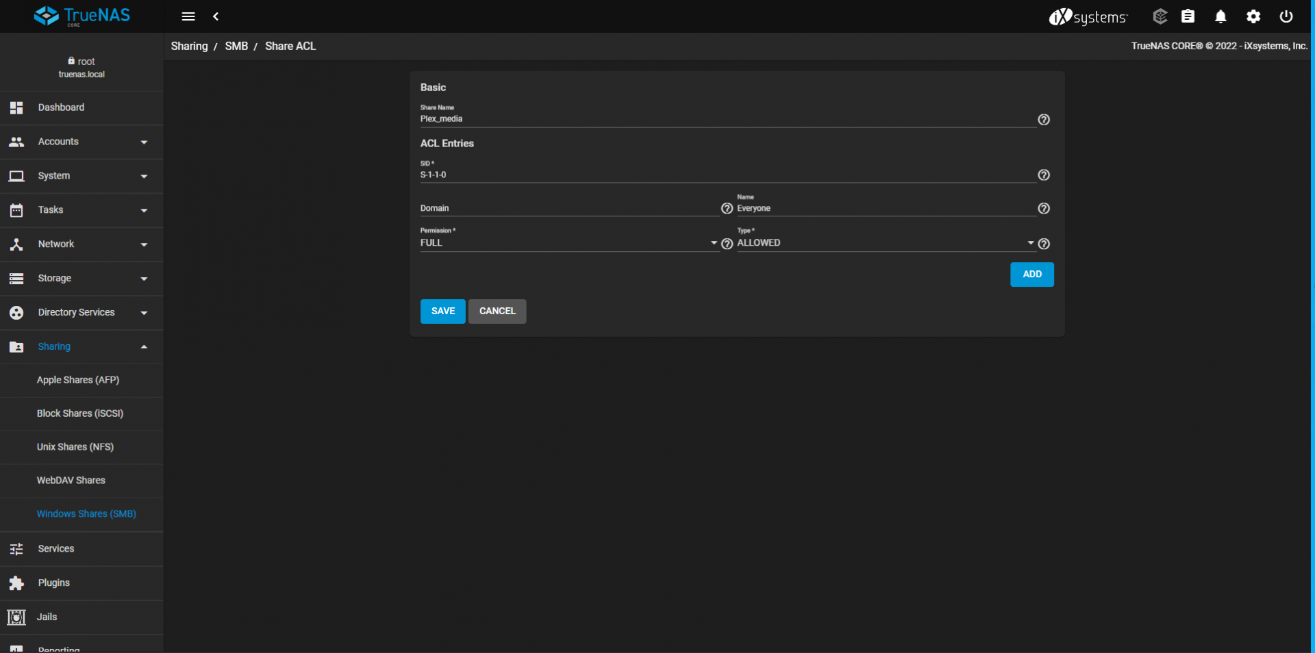Click the root truenas.local user label
1315x653 pixels.
[x=82, y=68]
